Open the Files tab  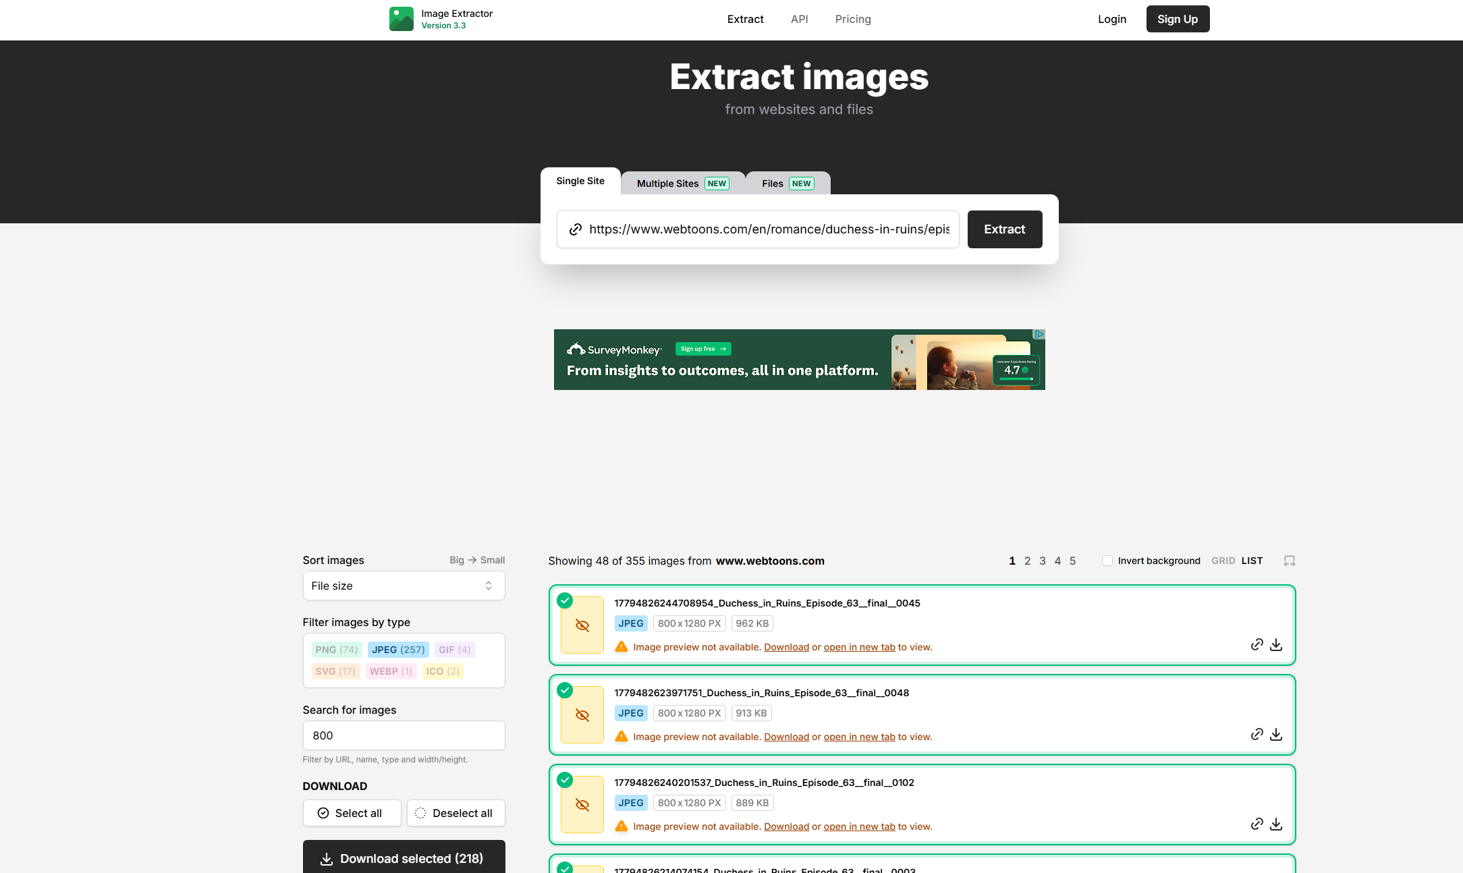pos(788,184)
